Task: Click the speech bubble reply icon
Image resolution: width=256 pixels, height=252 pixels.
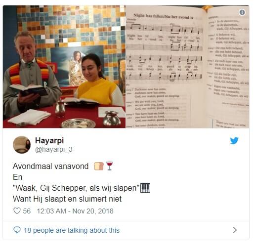Action: (17, 230)
